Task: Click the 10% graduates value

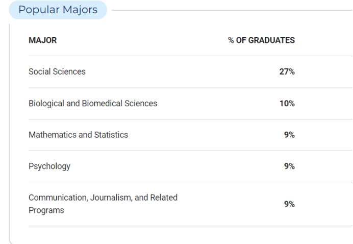Action: 287,104
